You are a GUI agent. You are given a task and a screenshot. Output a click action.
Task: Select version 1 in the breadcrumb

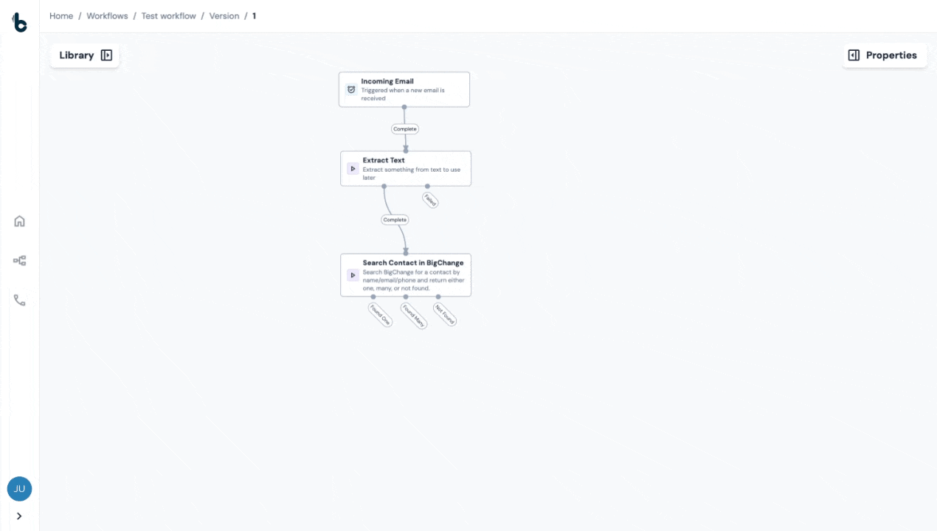click(254, 15)
